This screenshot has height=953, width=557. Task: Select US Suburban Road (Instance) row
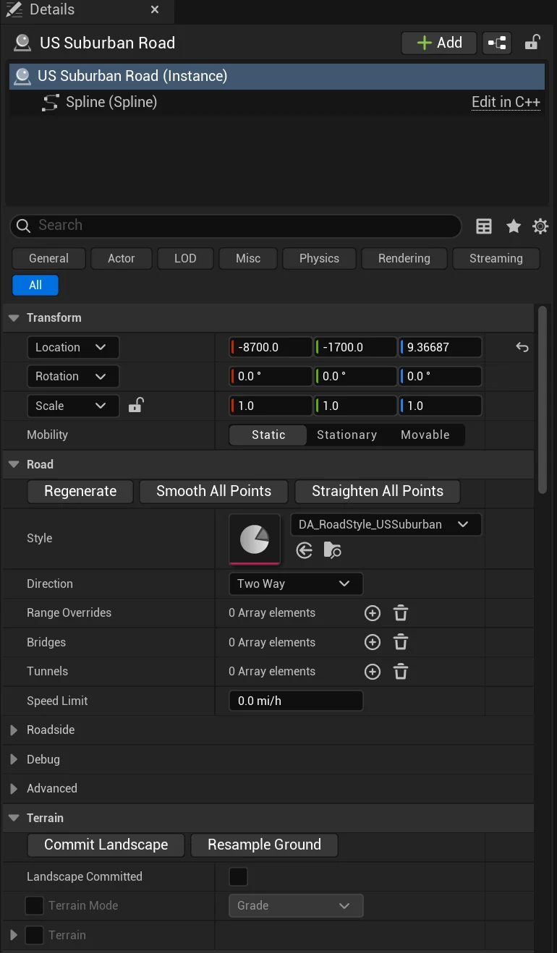coord(277,76)
